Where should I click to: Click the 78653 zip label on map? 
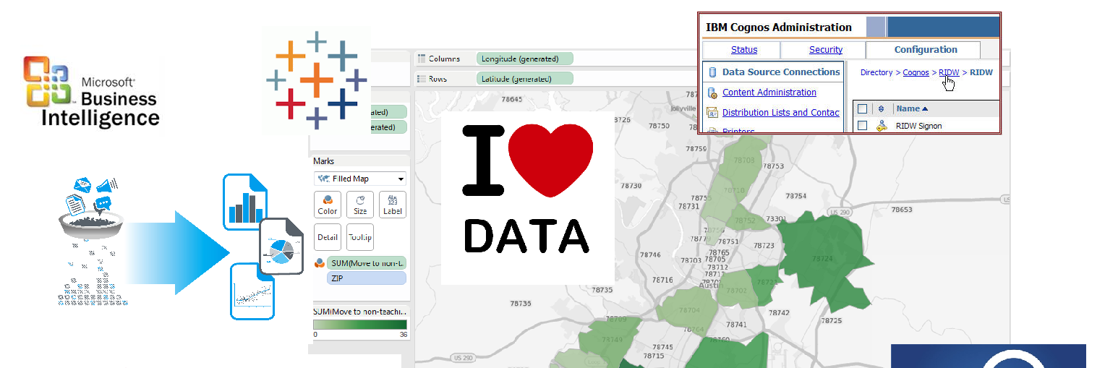902,210
